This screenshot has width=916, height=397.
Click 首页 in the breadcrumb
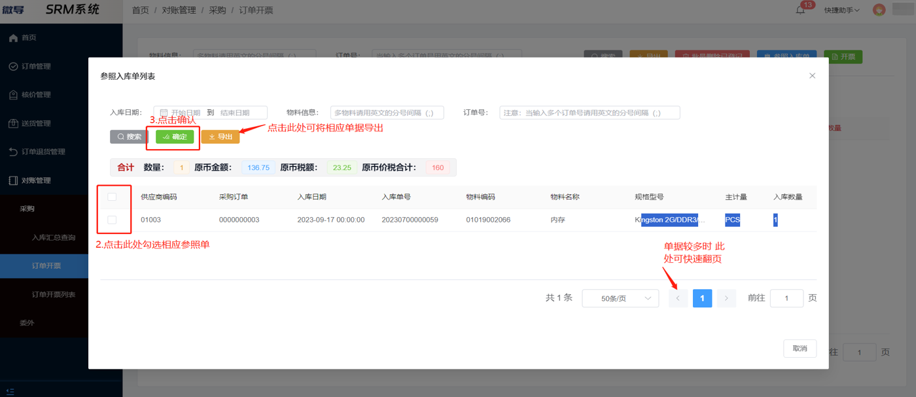point(141,10)
